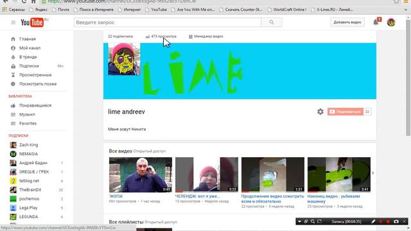Click the search magnifier button
The image size is (411, 231).
tap(272, 22)
